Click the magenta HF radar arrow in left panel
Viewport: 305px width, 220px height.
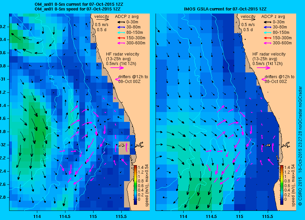click(x=117, y=68)
